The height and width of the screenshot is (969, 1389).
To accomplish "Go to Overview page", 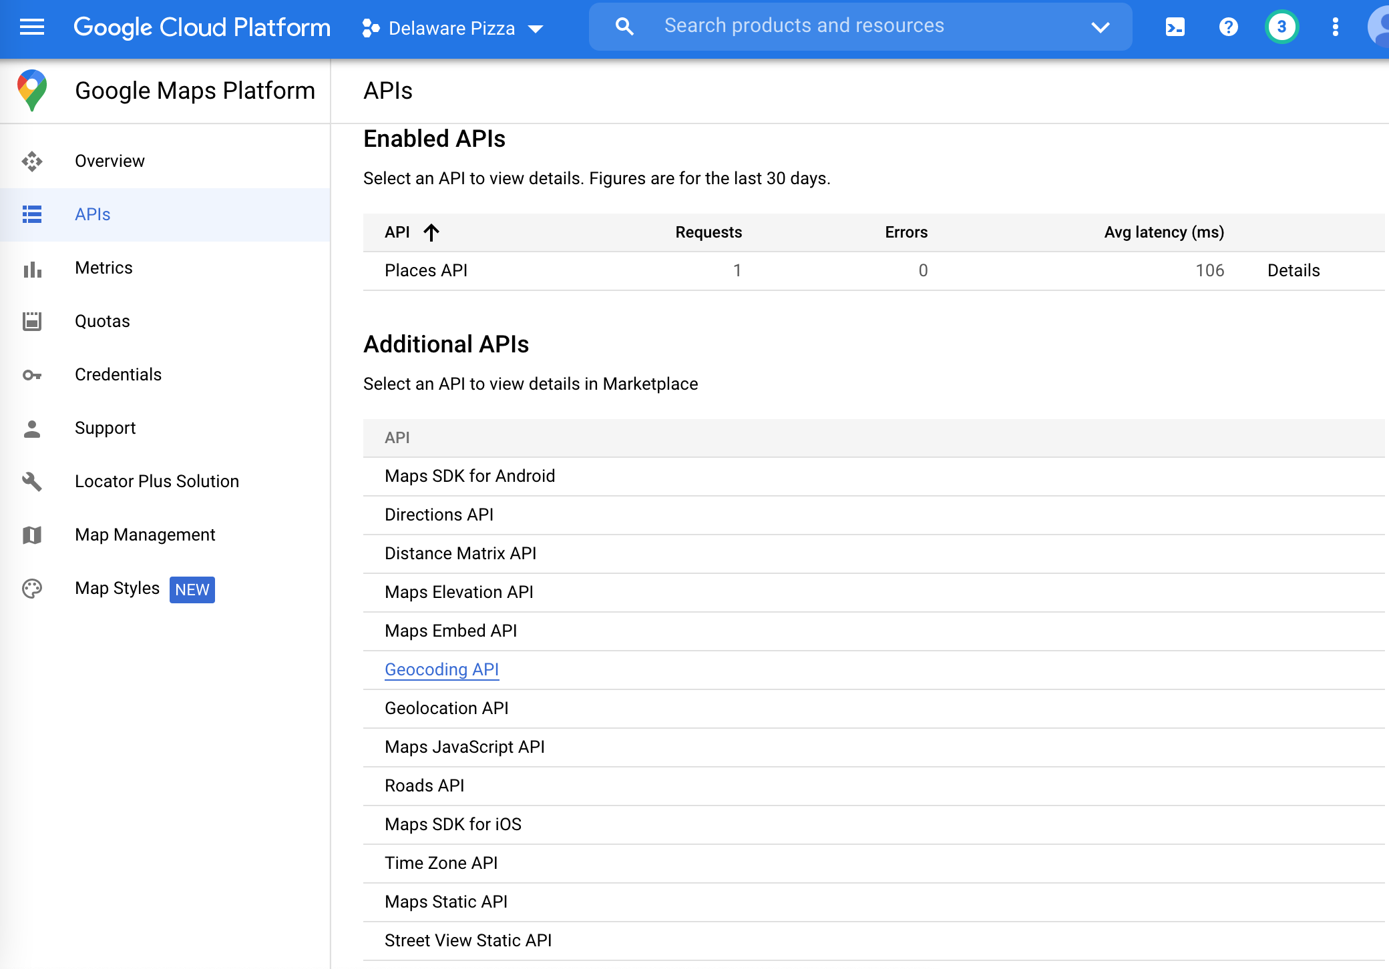I will pos(110,161).
